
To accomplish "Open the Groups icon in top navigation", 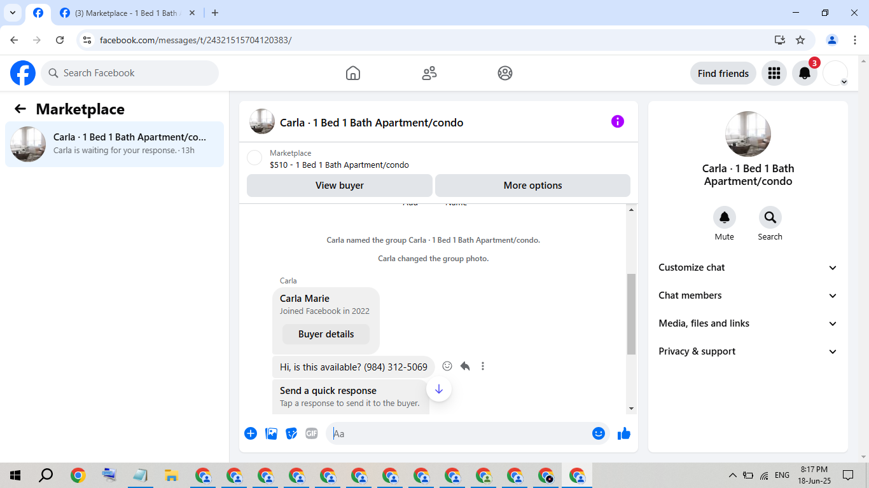I will (x=505, y=73).
